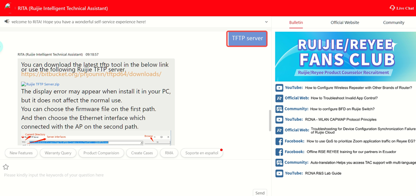
Task: Switch to the Community tab
Action: (393, 23)
